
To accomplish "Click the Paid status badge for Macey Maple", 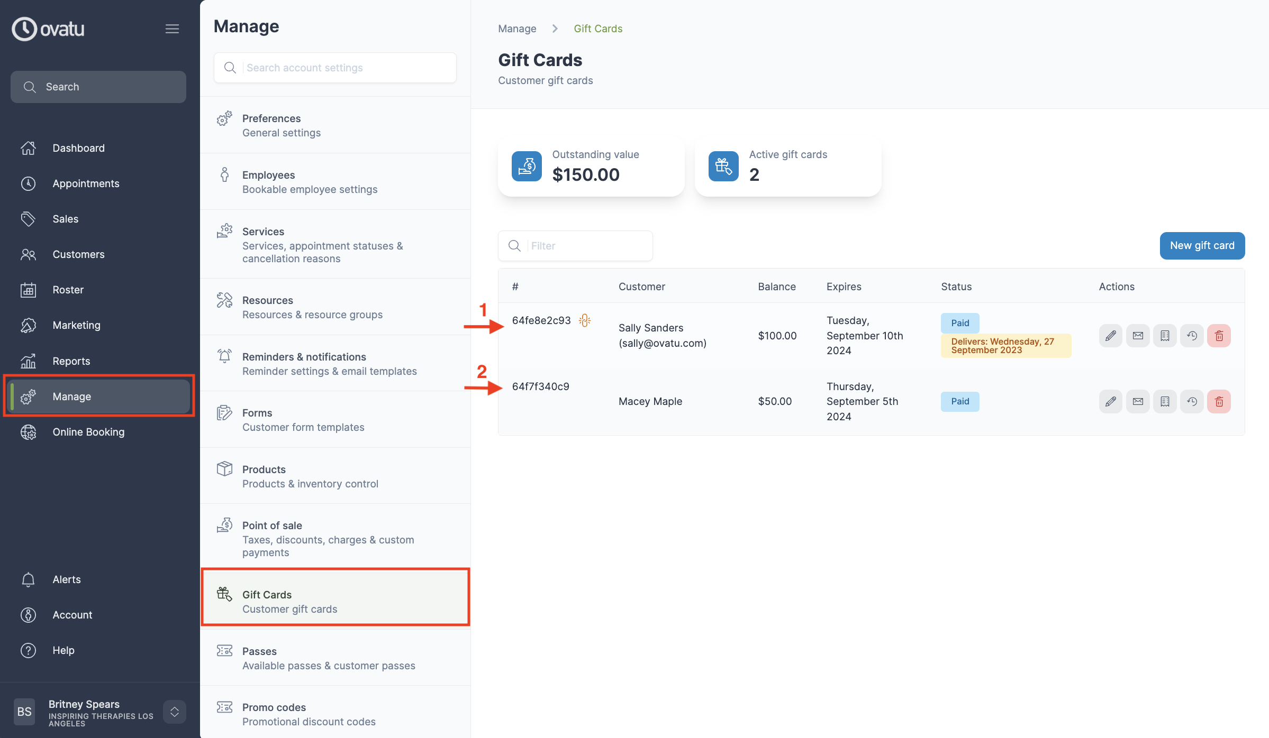I will click(x=959, y=402).
